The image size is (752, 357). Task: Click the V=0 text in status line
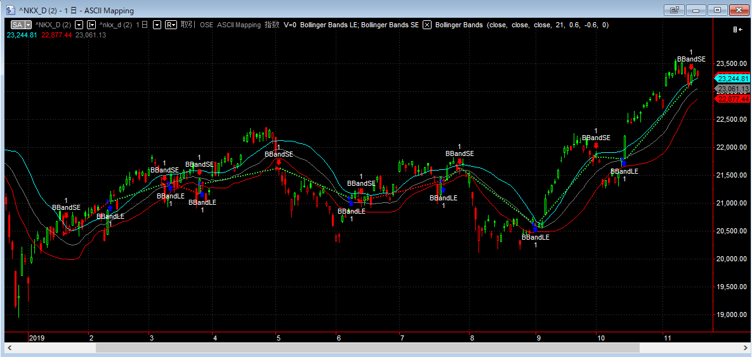pos(290,25)
